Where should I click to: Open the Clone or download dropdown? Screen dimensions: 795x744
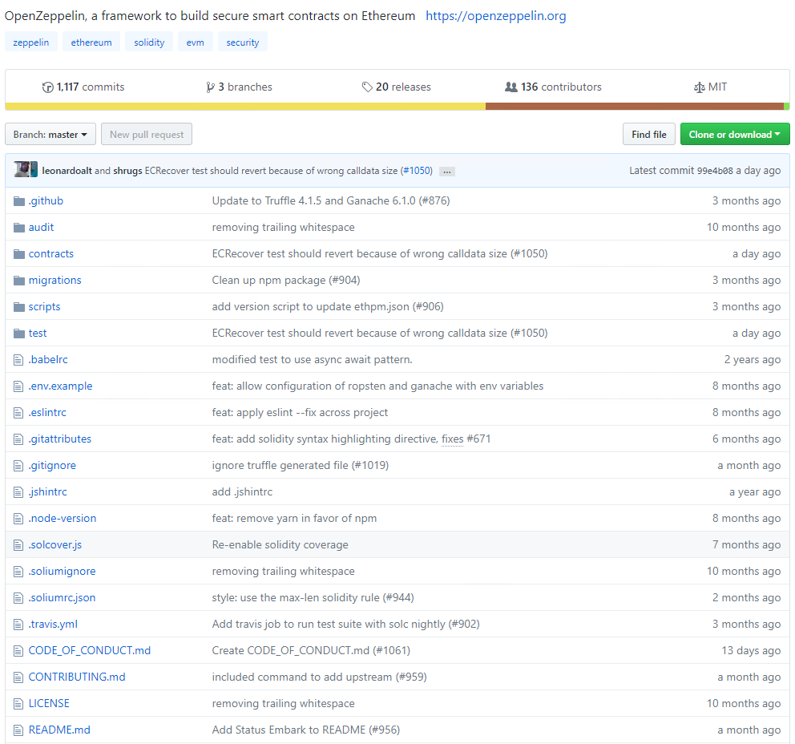(x=735, y=135)
